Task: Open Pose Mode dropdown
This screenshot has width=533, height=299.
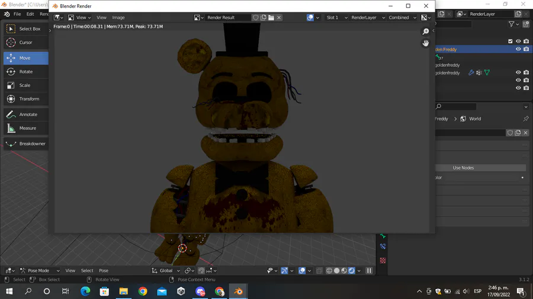Action: (40, 271)
